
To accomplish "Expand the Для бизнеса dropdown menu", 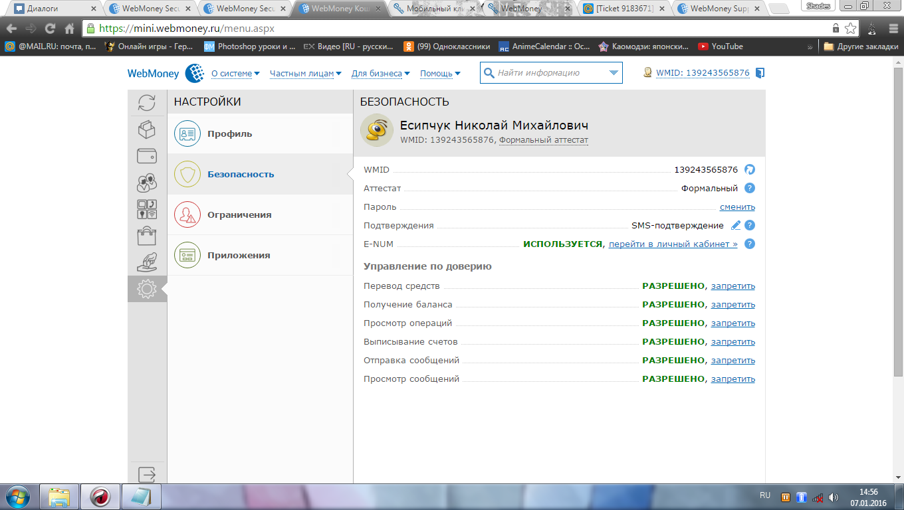I will pyautogui.click(x=381, y=74).
